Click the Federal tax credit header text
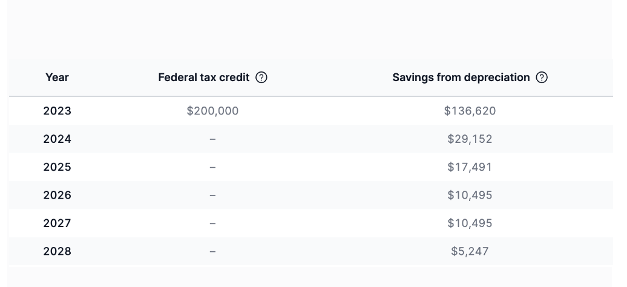Viewport: 627px width, 287px height. coord(204,78)
